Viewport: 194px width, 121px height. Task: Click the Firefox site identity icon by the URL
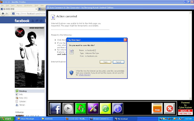(13, 14)
